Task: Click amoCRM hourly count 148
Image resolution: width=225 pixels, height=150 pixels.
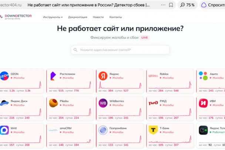Action: click(61, 145)
